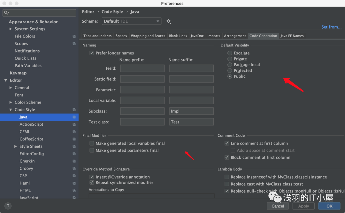Enable Make generated local variables final
Image resolution: width=345 pixels, height=213 pixels.
92,143
